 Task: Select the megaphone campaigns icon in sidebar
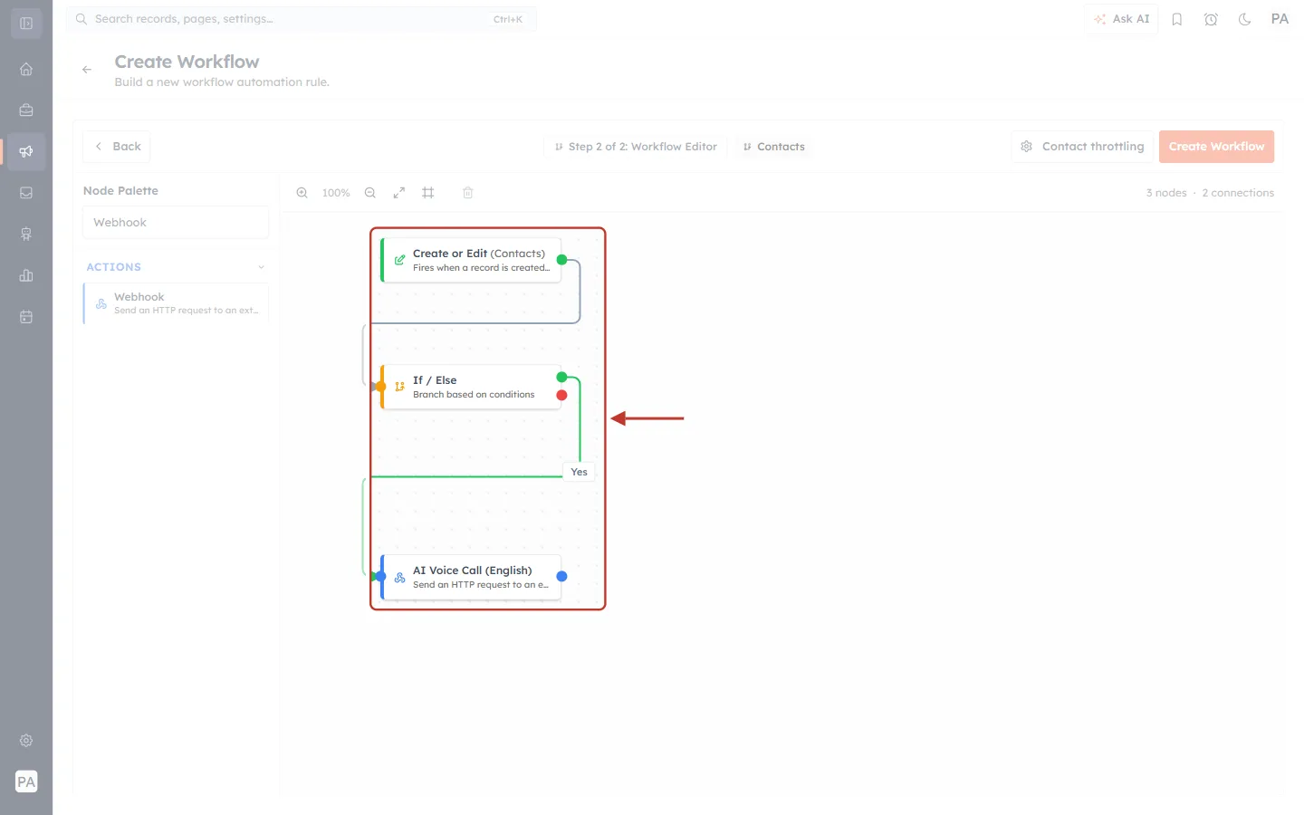click(x=26, y=151)
